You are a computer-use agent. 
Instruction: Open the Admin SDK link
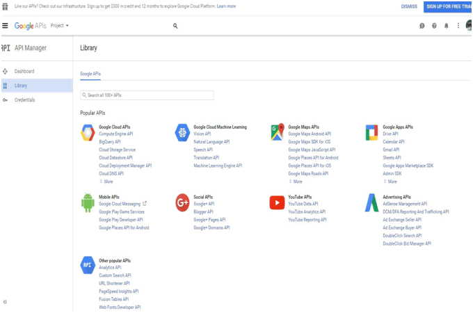point(392,174)
